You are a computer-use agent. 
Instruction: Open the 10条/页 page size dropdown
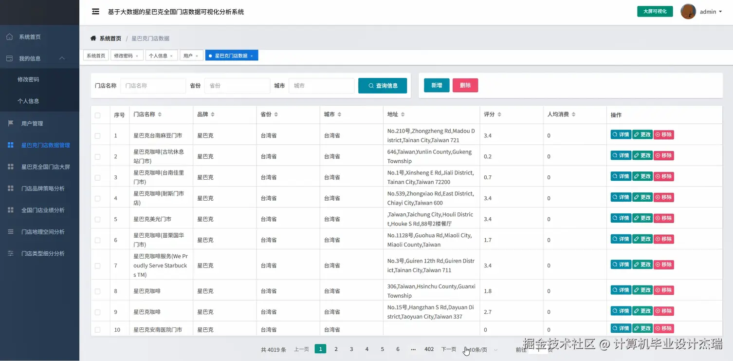[x=481, y=349]
